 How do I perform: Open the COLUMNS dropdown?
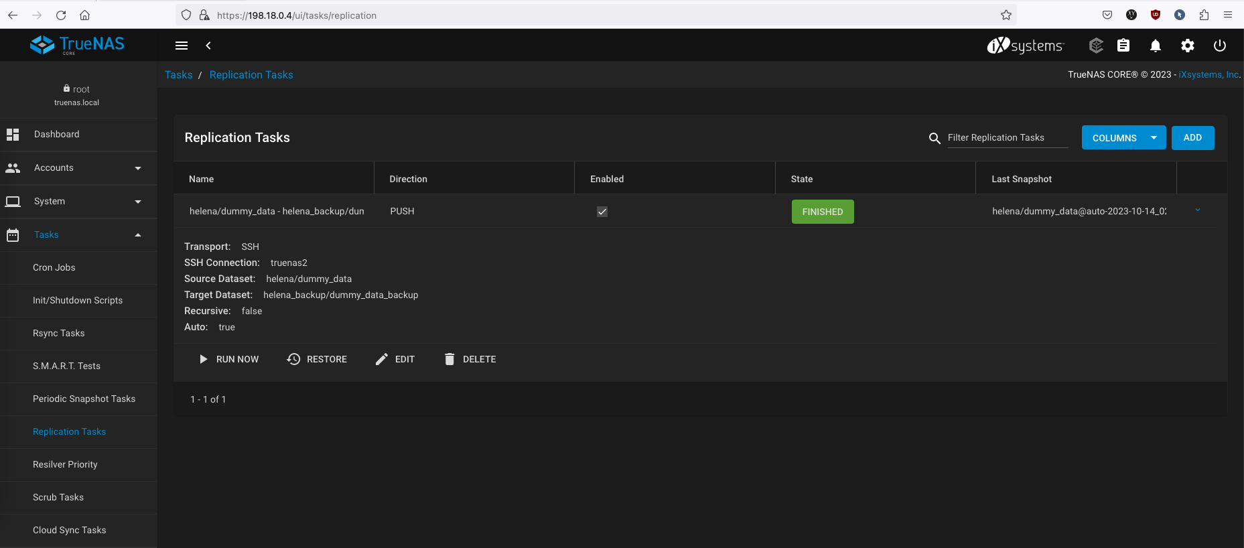1123,138
